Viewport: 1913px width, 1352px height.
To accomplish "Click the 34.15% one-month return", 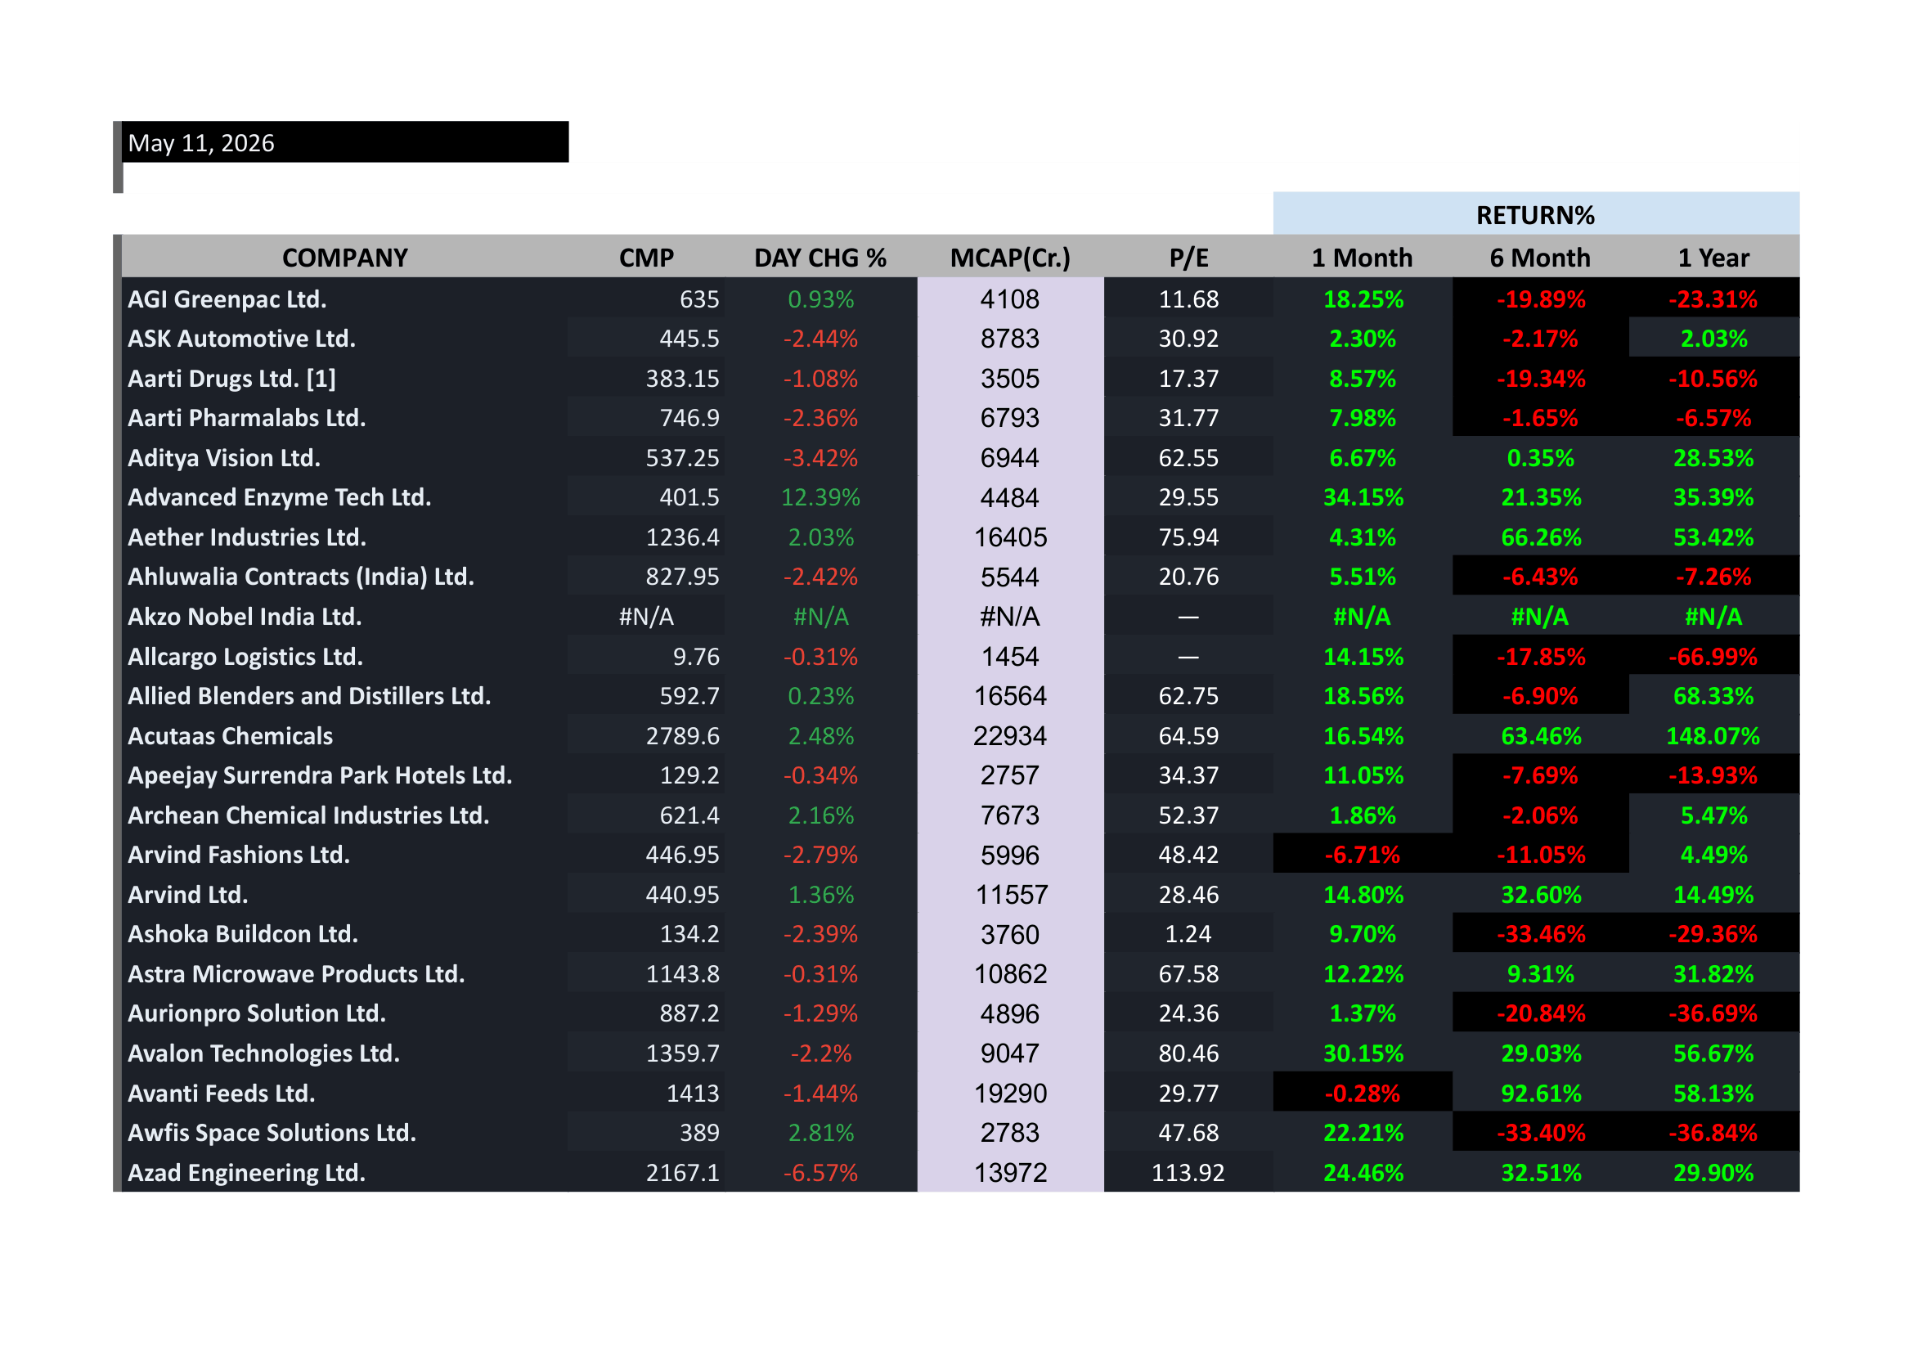I will pos(1363,497).
